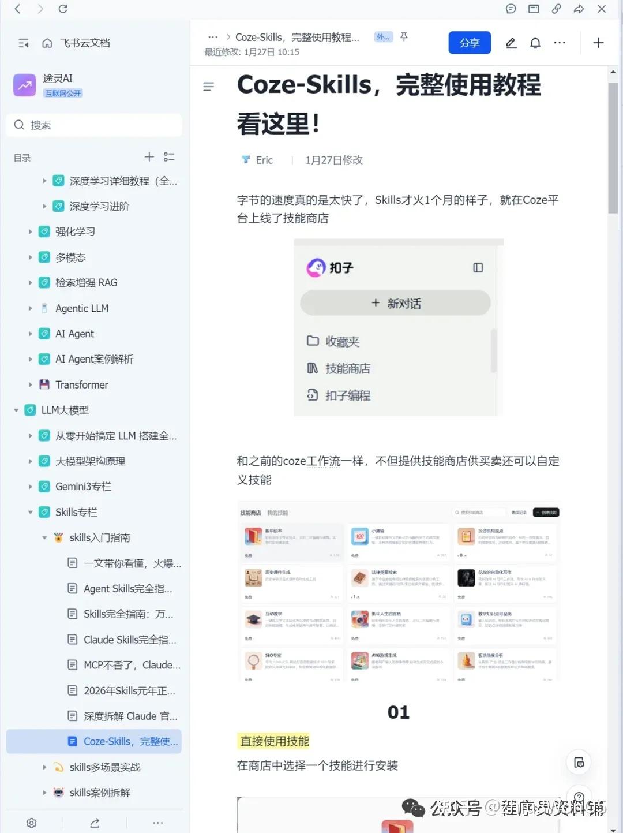Expand the 多模态 section
This screenshot has width=623, height=833.
[x=31, y=257]
